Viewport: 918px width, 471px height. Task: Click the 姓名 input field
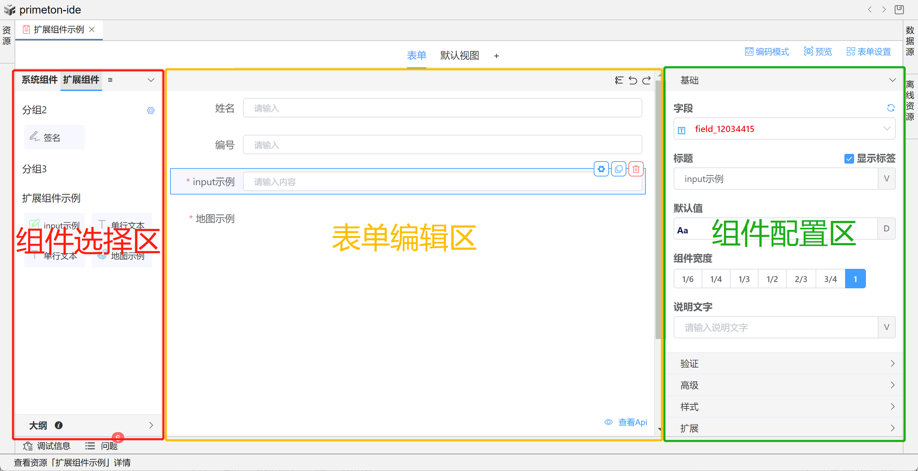(442, 108)
